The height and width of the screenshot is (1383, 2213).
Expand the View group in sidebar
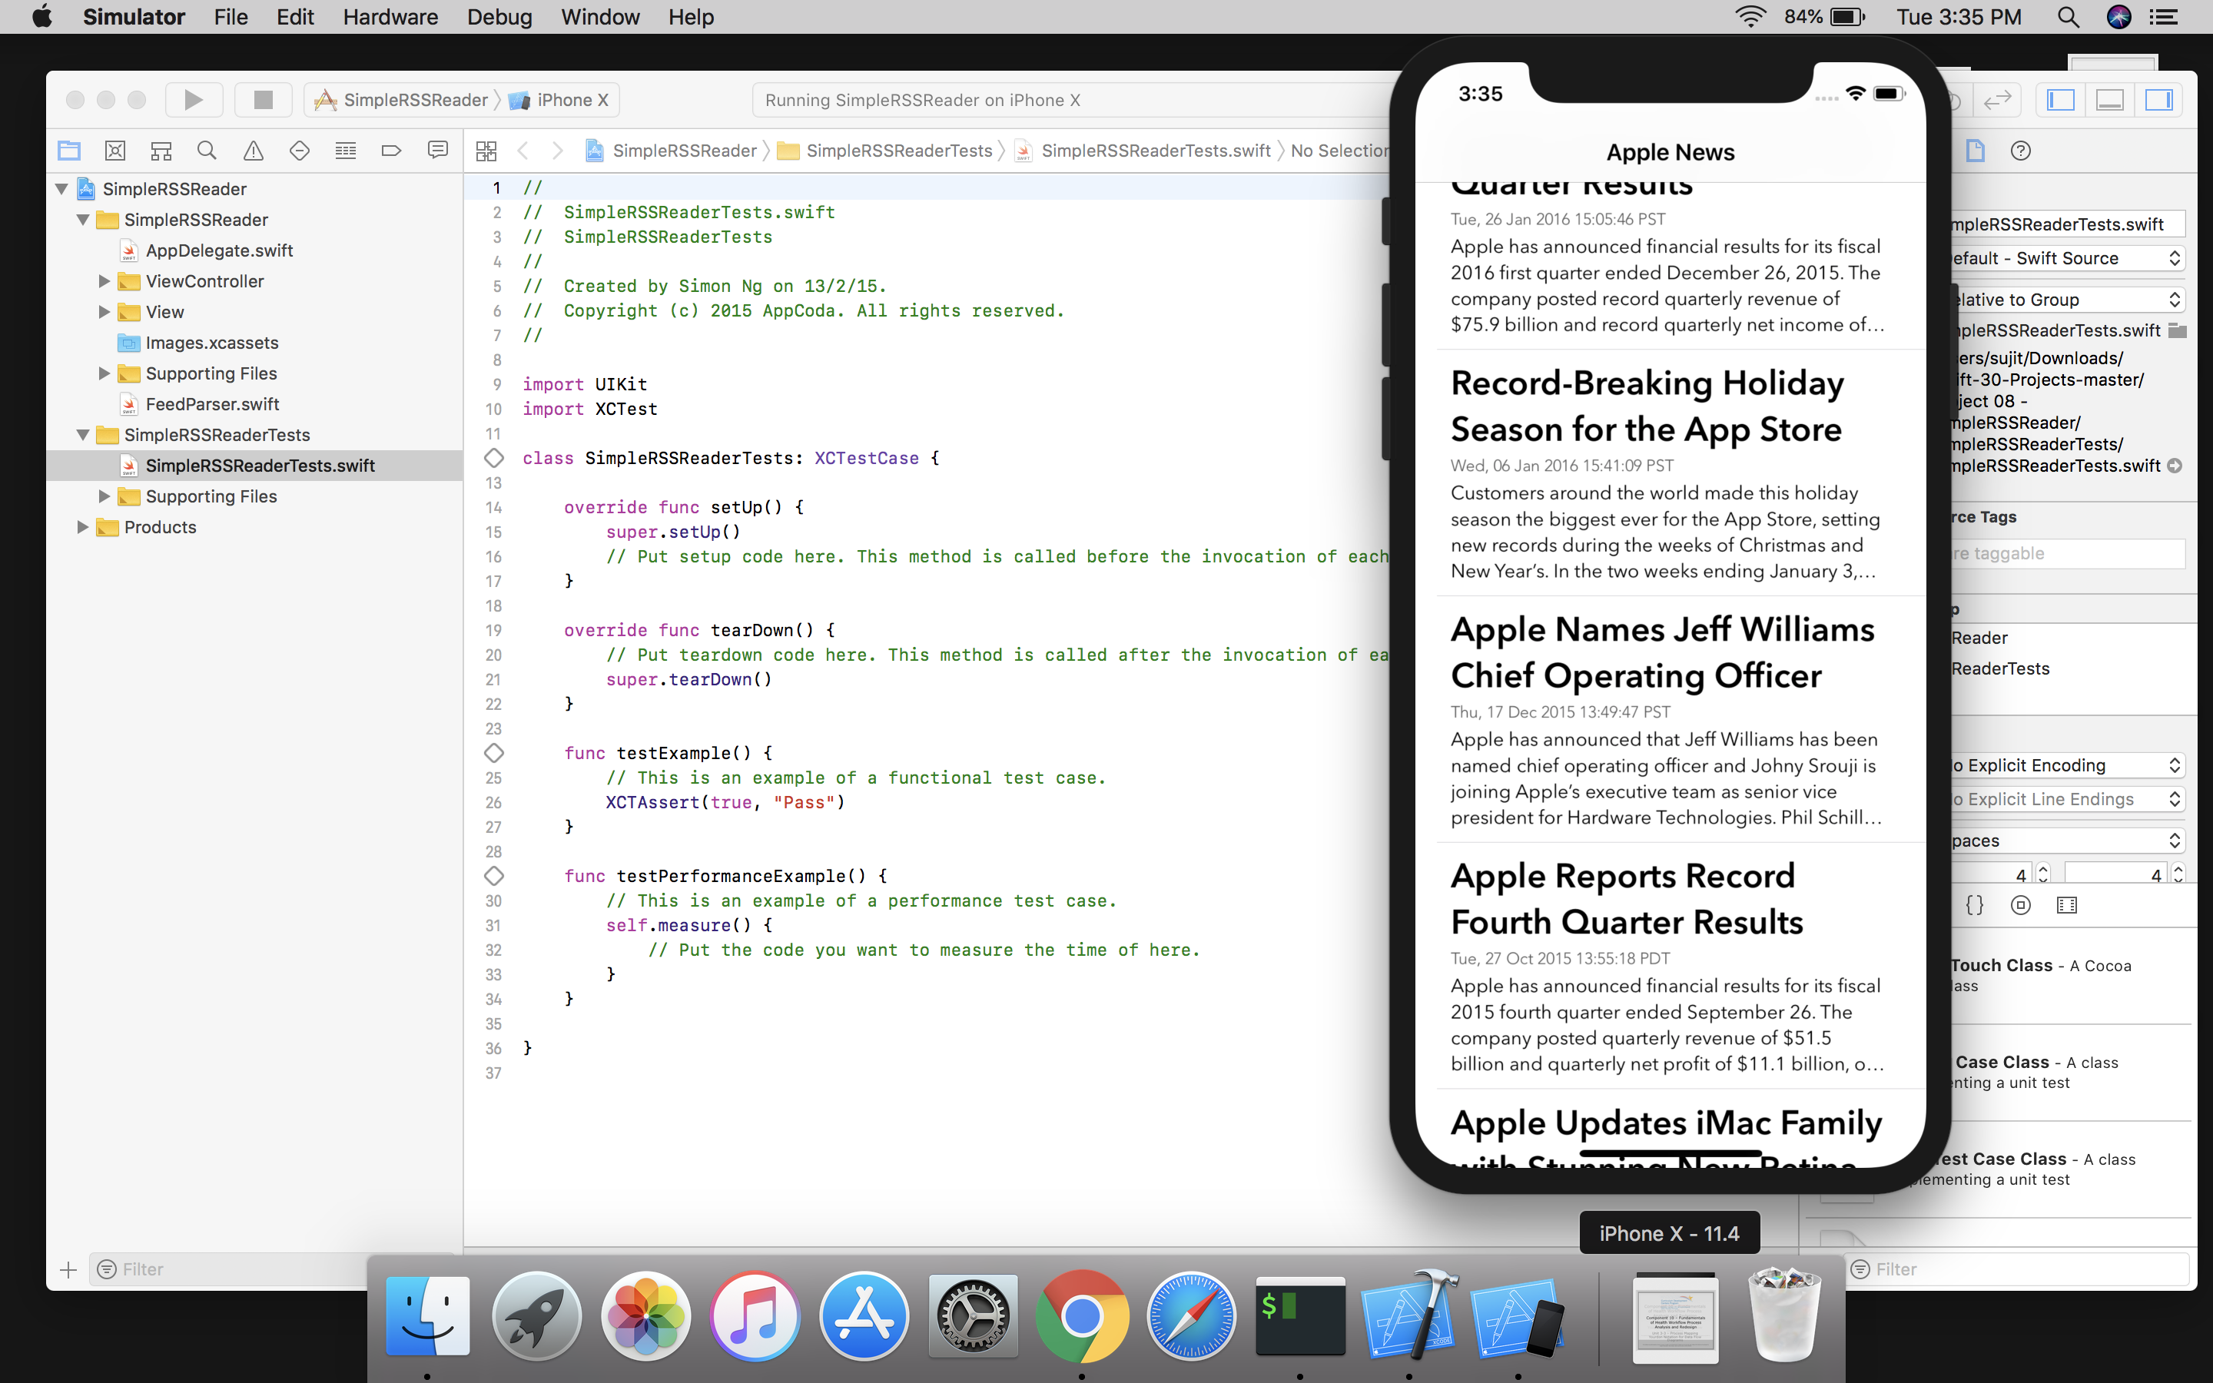click(x=102, y=310)
